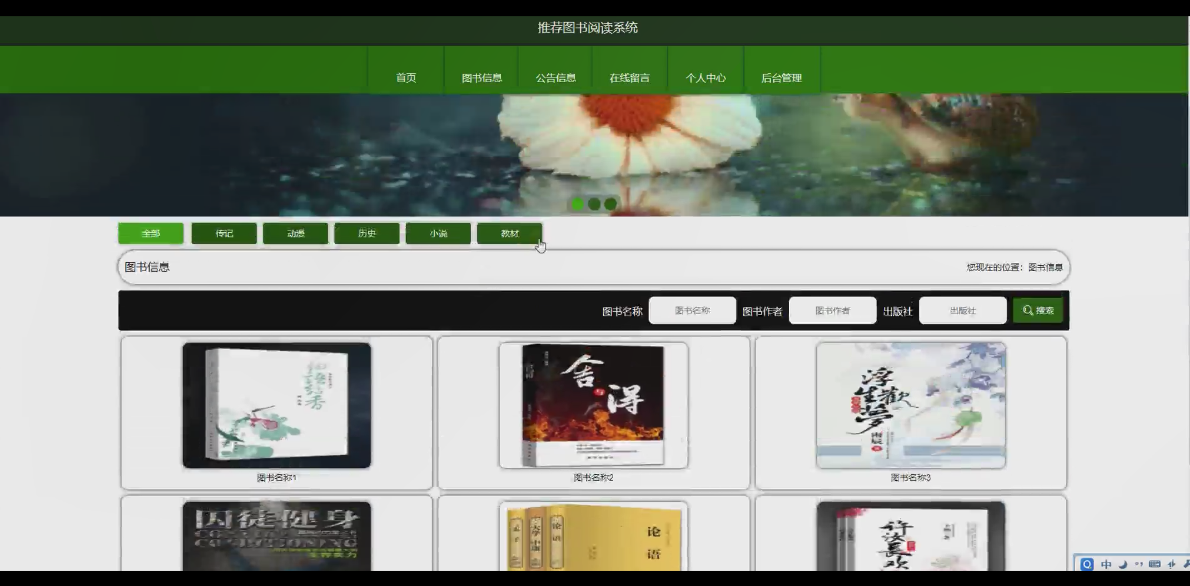Open the 公告信息 navigation item

pyautogui.click(x=555, y=77)
